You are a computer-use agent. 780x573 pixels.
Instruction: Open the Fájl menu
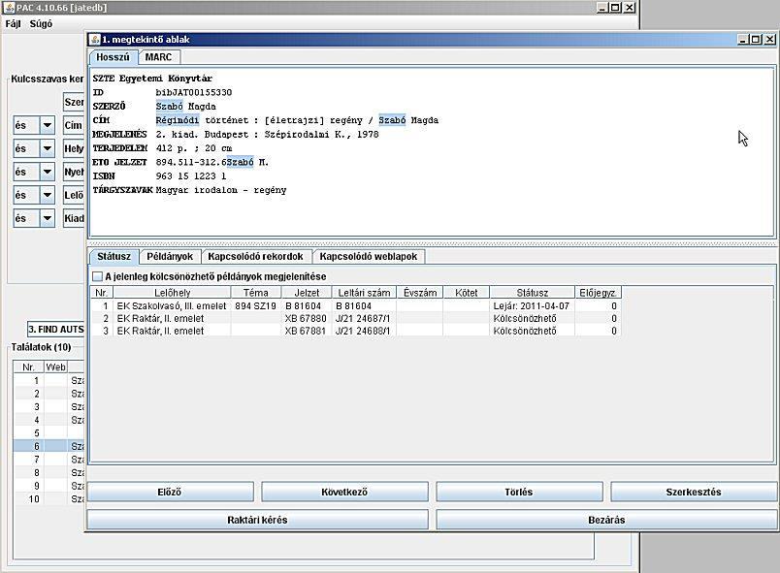(13, 24)
